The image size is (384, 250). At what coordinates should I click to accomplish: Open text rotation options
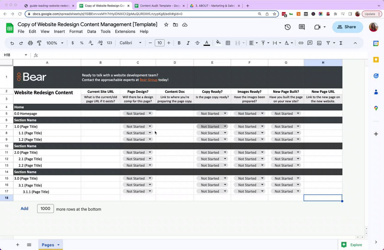(289, 43)
